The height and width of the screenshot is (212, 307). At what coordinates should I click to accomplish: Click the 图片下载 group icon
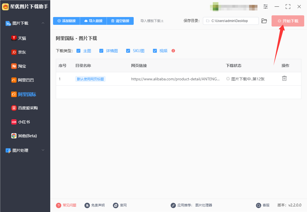tap(8, 23)
